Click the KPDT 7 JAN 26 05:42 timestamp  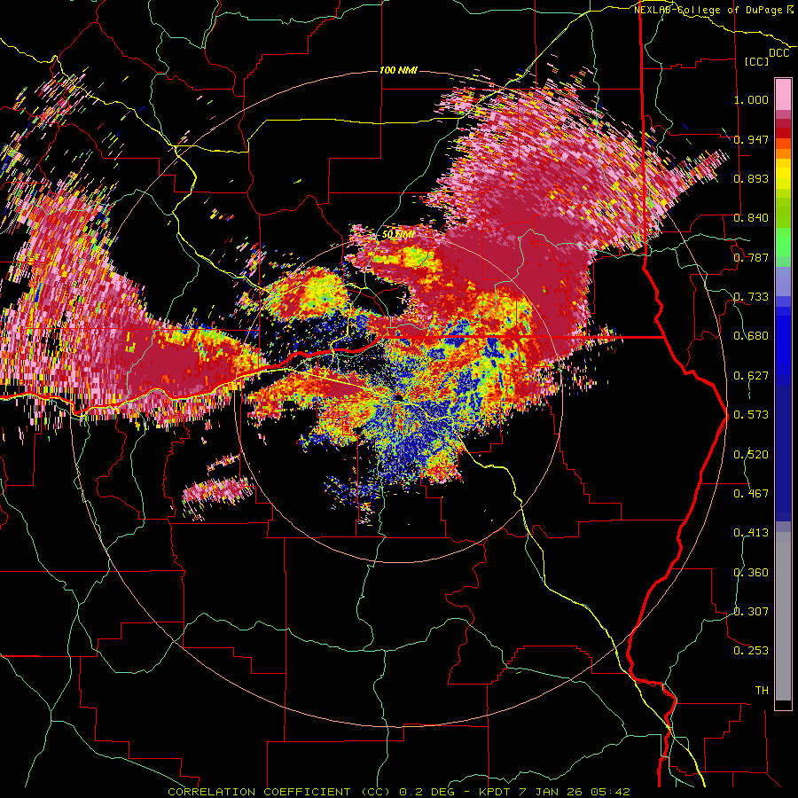555,792
